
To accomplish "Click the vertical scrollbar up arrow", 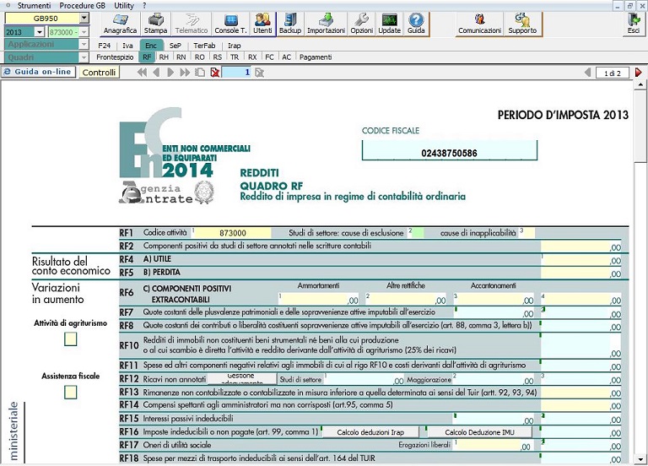I will click(640, 84).
